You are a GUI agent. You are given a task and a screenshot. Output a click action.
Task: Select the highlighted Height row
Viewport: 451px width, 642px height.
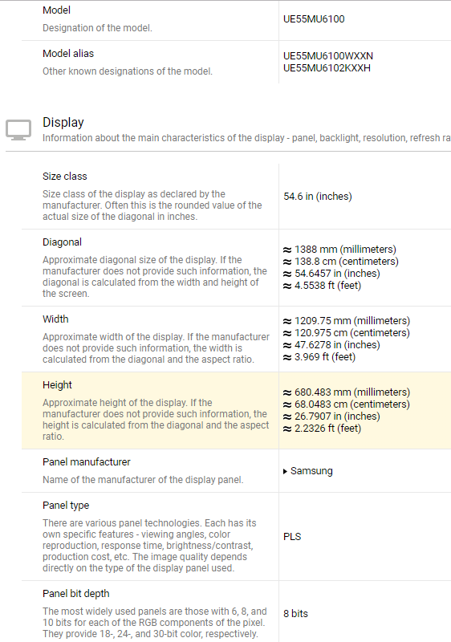tap(236, 410)
